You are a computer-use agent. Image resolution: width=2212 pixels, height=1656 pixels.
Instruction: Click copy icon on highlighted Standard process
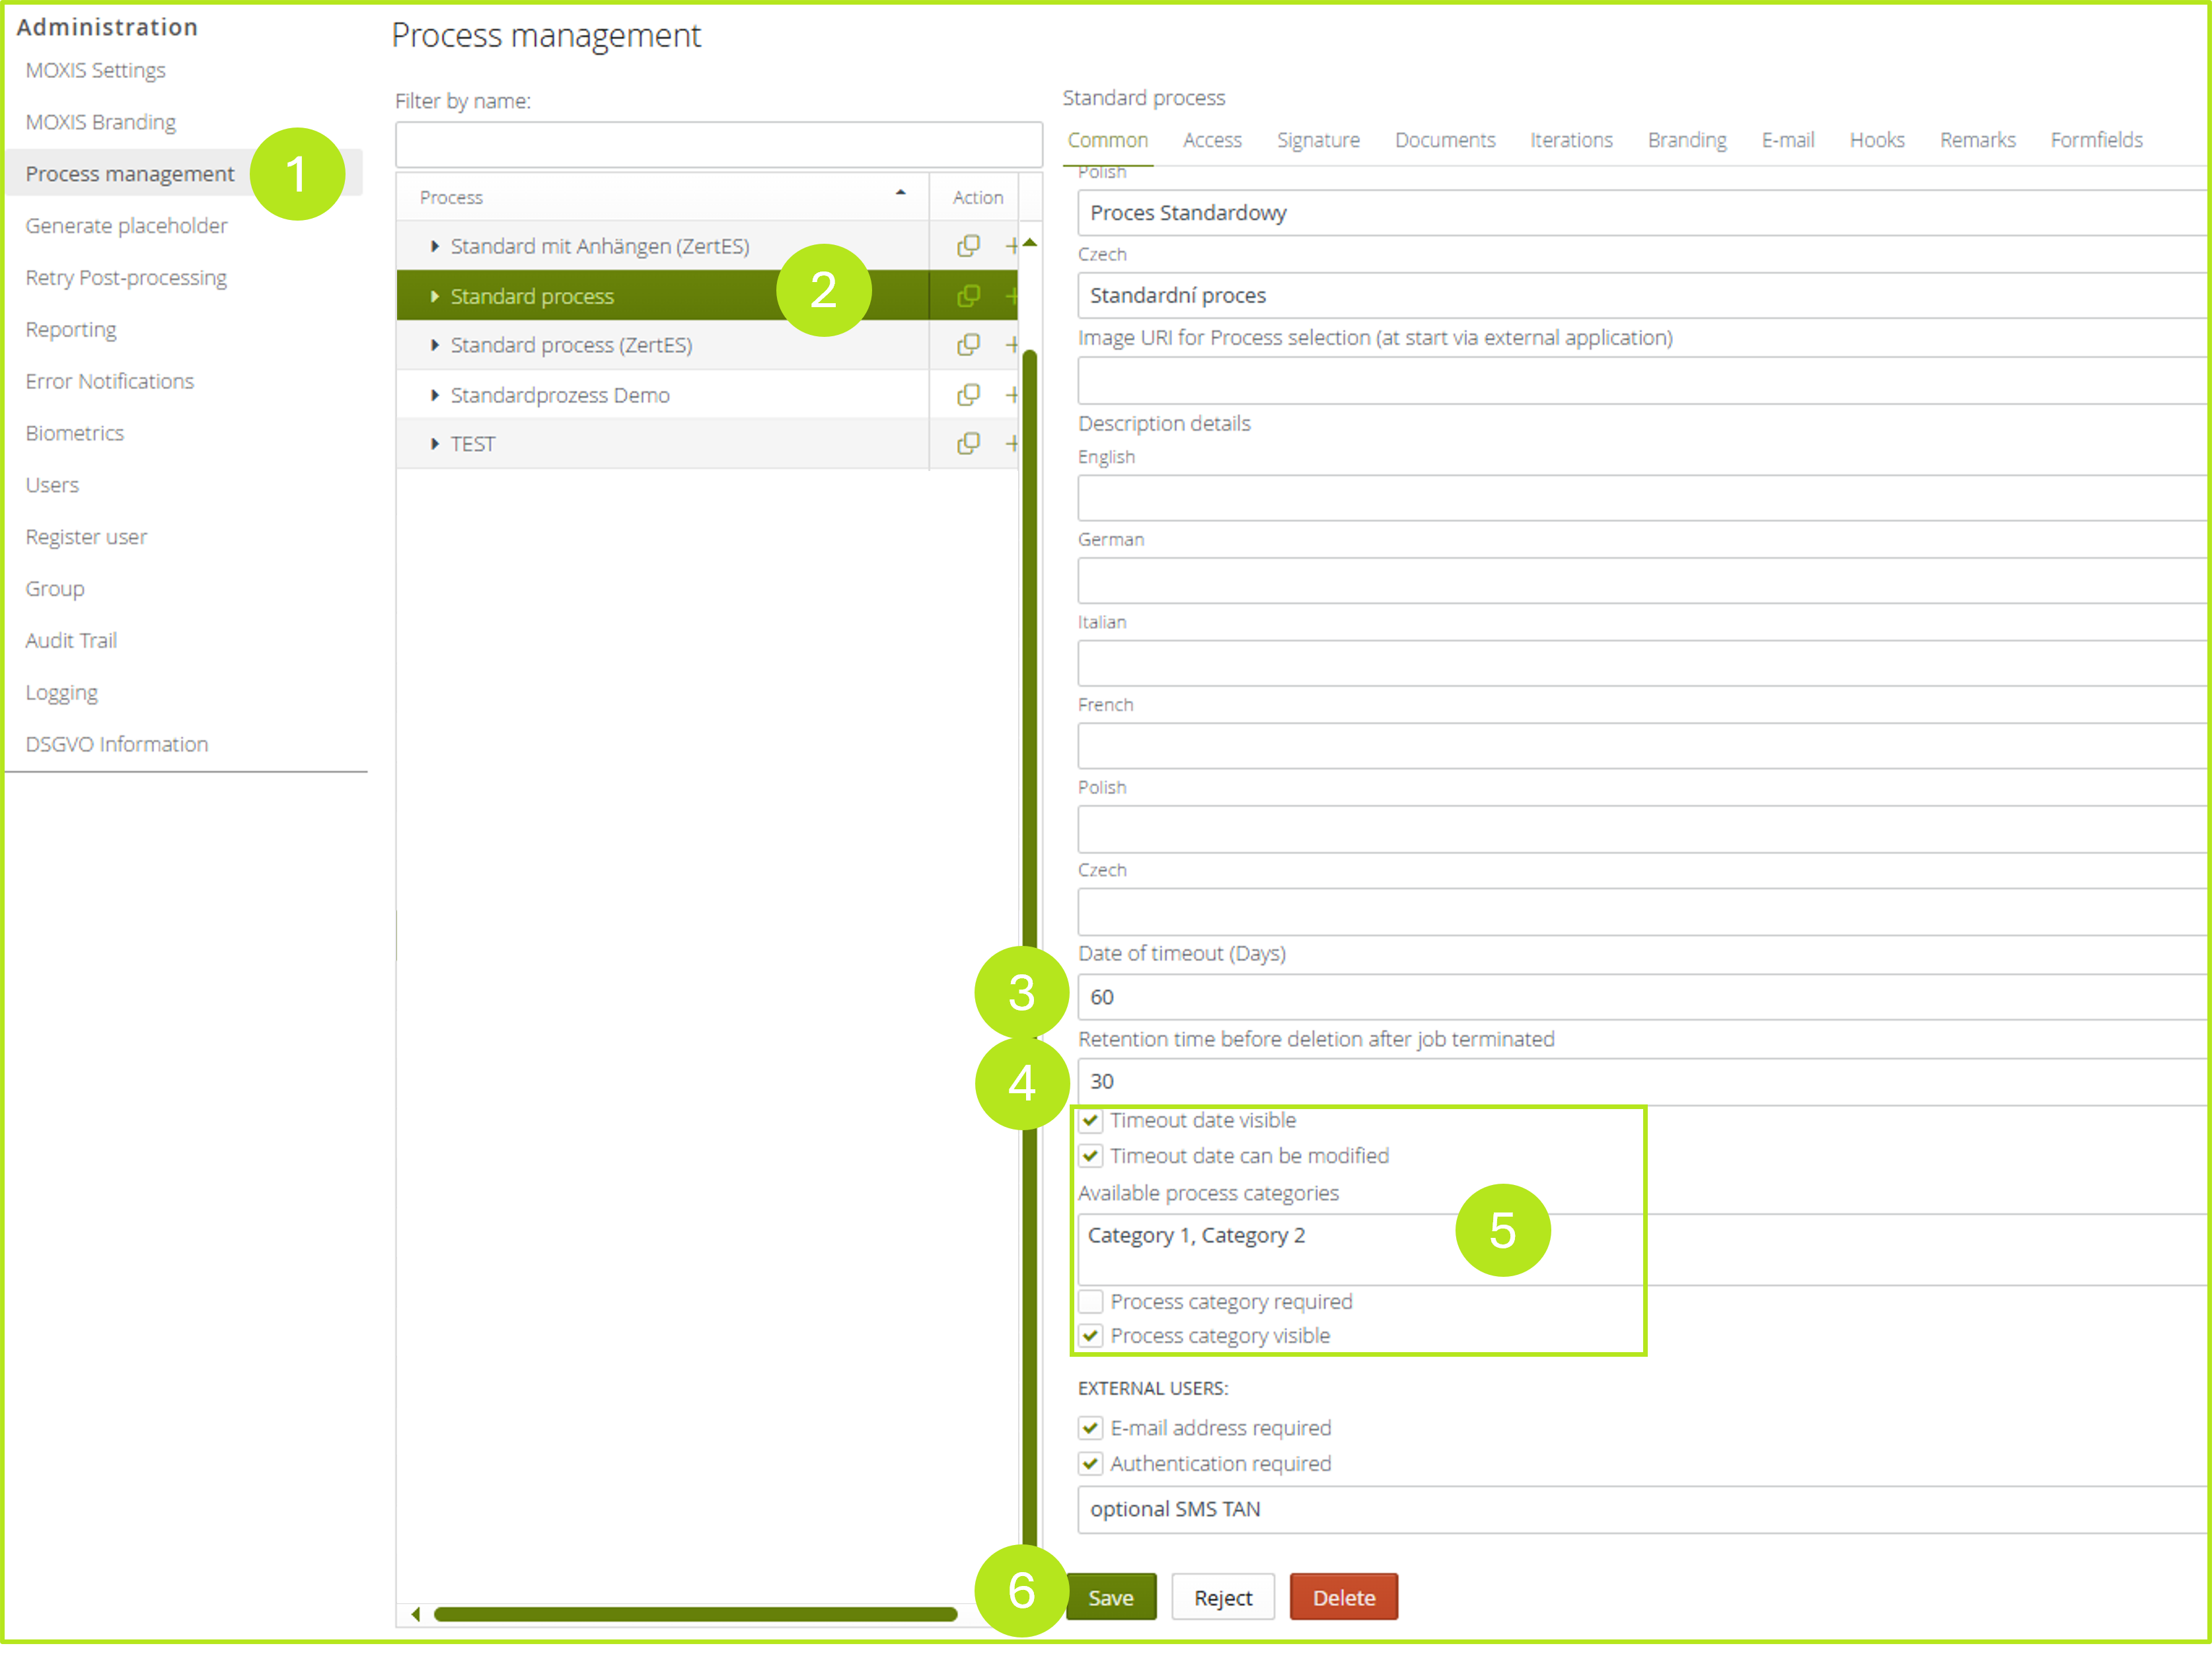(x=967, y=296)
